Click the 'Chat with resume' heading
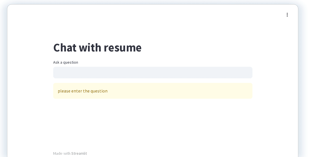Screen dimensions: 313x157 point(97,48)
